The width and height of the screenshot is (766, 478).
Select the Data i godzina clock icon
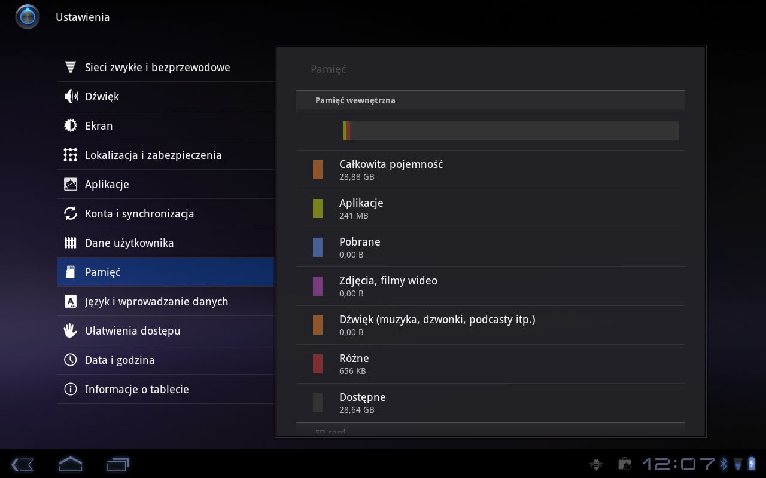pyautogui.click(x=71, y=360)
